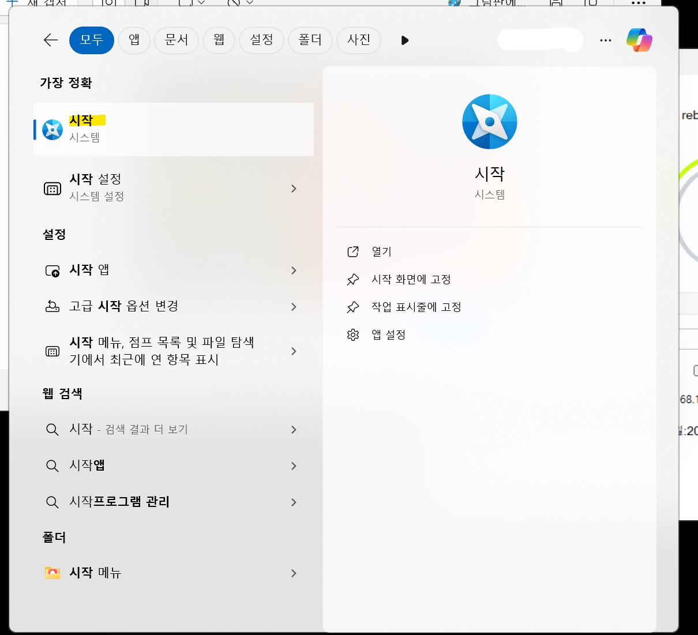
Task: Go back with the left arrow
Action: point(51,40)
